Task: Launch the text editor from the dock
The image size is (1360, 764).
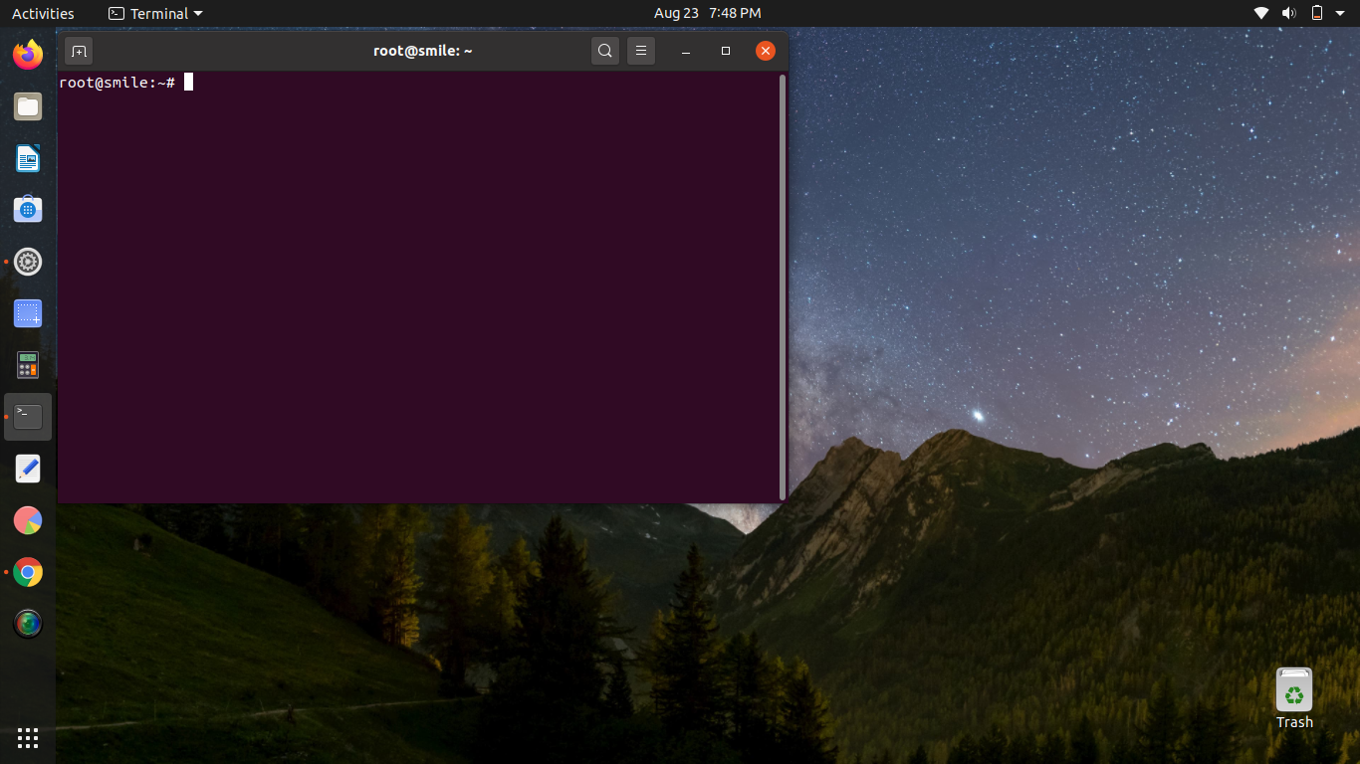Action: click(27, 468)
